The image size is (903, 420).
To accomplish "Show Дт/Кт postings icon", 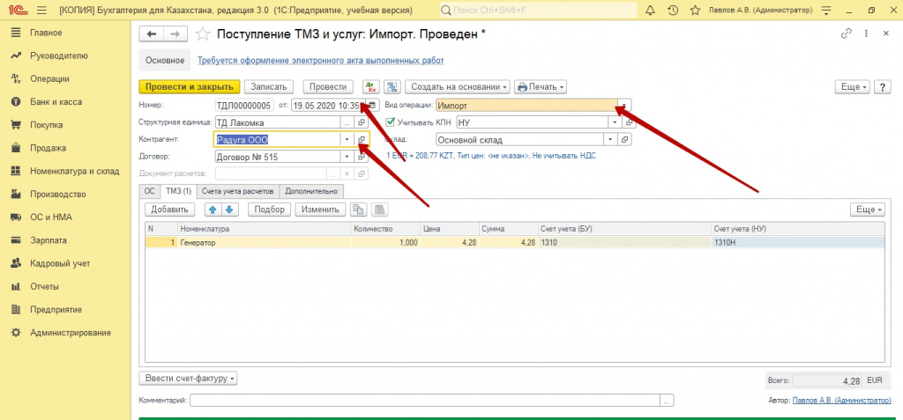I will coord(371,87).
